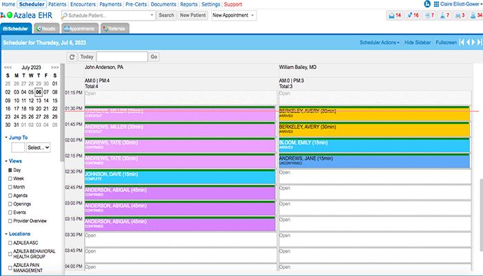Open yellow BERKELEY, AVERY 1:30 PM appointment
The width and height of the screenshot is (483, 276).
[373, 113]
